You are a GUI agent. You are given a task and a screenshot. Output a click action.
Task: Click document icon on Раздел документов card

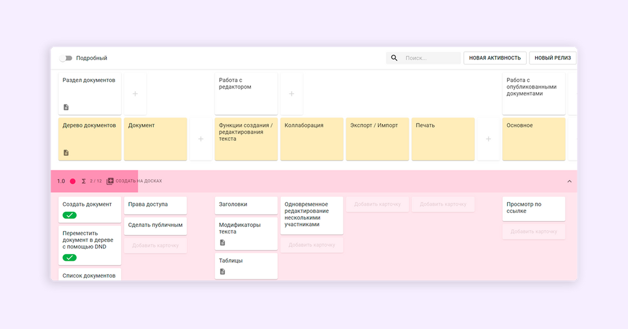66,107
